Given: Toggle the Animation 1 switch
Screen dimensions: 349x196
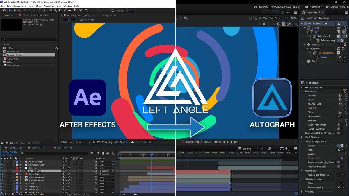Looking at the screenshot, I should pos(345,36).
